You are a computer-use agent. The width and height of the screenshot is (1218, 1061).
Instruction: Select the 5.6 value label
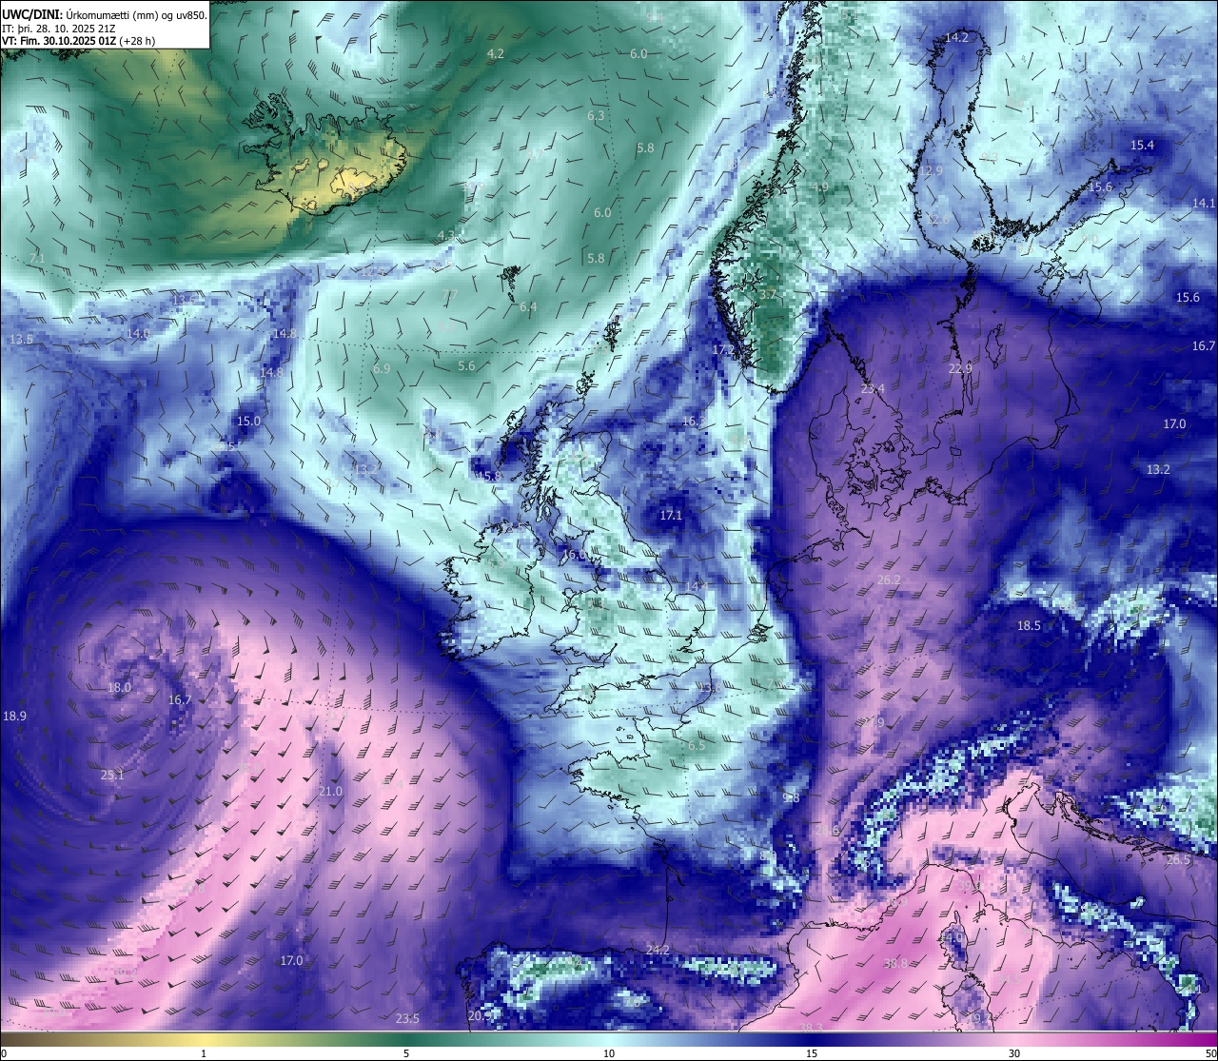click(466, 365)
